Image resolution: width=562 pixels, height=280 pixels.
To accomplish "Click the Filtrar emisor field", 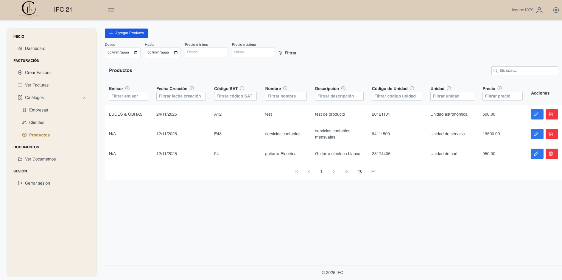I will point(128,96).
